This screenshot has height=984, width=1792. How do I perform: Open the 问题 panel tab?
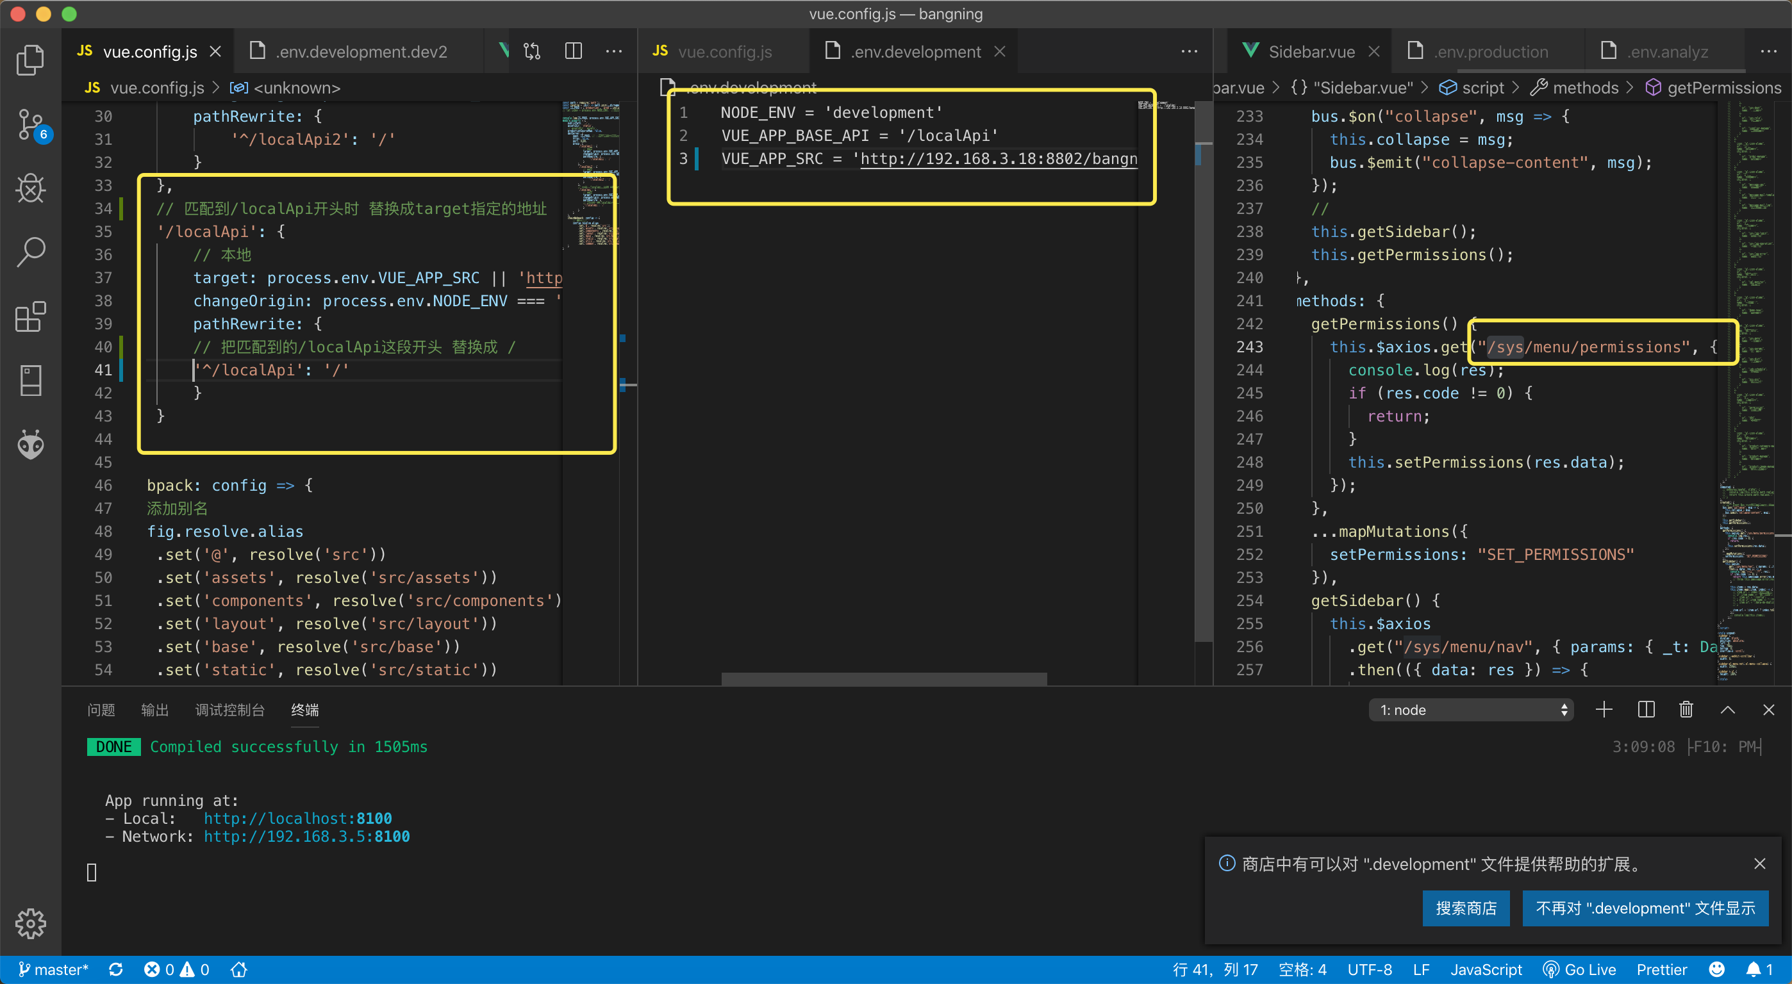pos(101,709)
